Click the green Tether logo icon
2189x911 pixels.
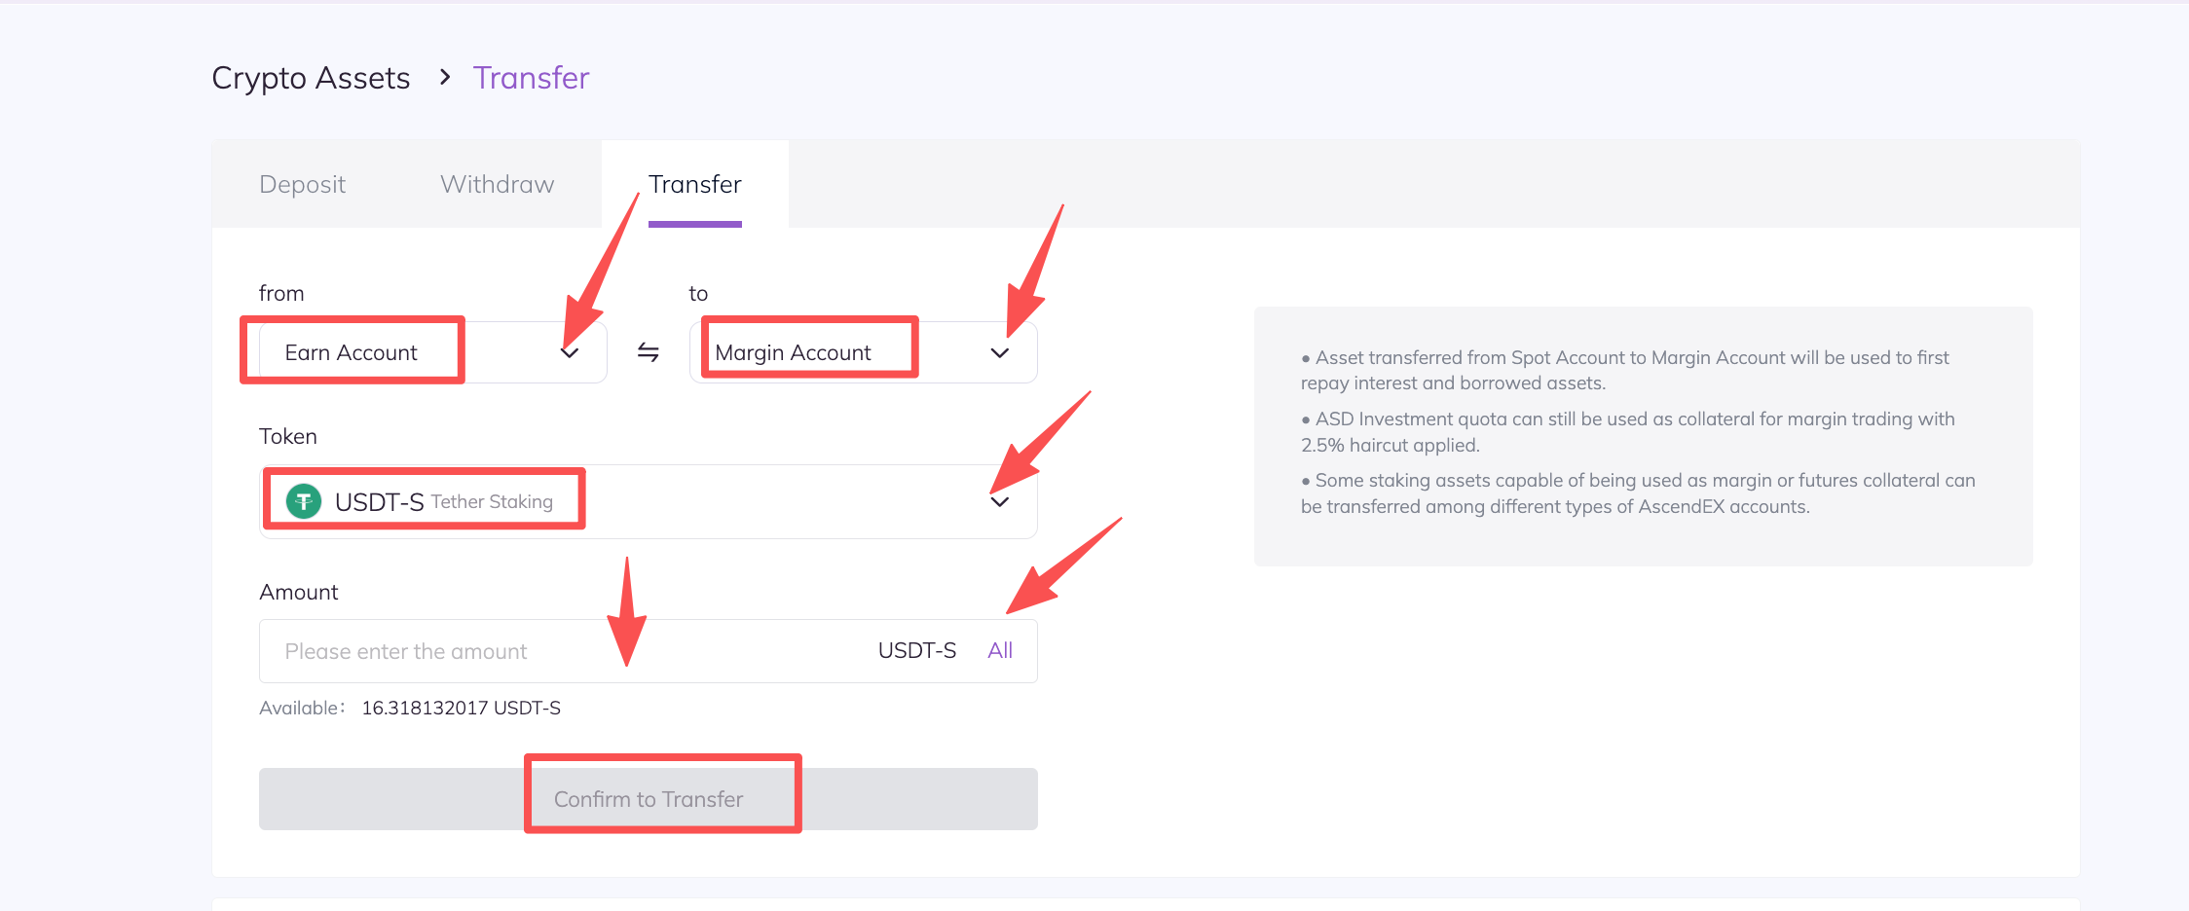[304, 501]
